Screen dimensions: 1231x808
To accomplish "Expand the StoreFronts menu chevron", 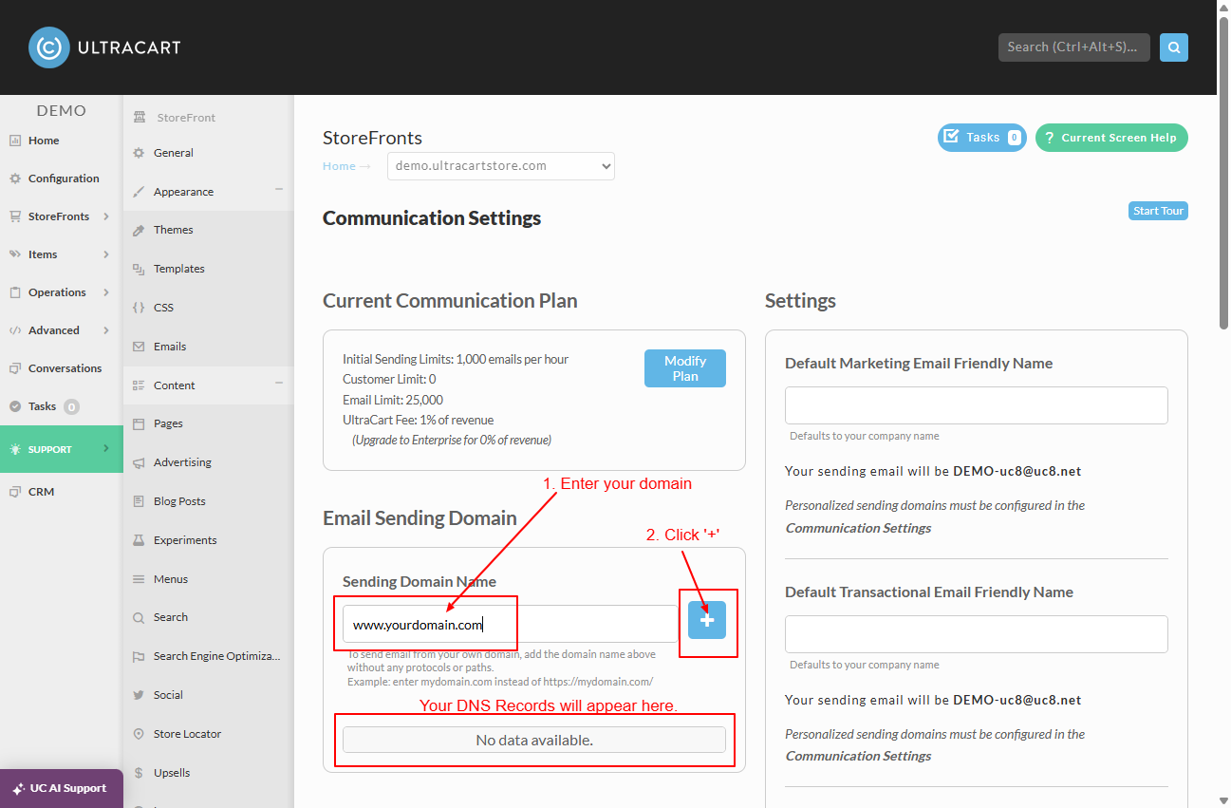I will [x=106, y=216].
